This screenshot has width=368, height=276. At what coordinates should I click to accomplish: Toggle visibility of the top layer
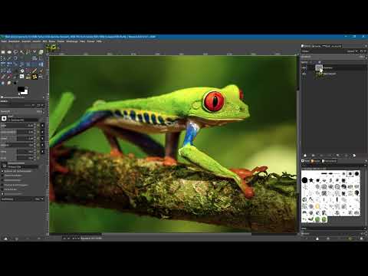click(304, 67)
